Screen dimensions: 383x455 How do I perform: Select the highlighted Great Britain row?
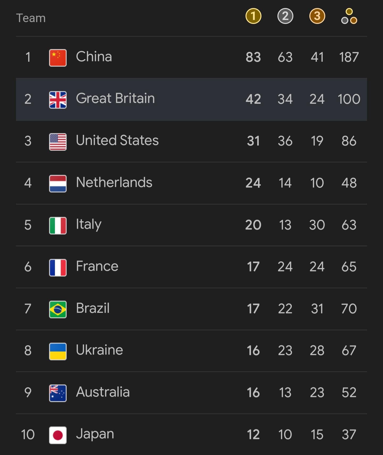click(191, 99)
